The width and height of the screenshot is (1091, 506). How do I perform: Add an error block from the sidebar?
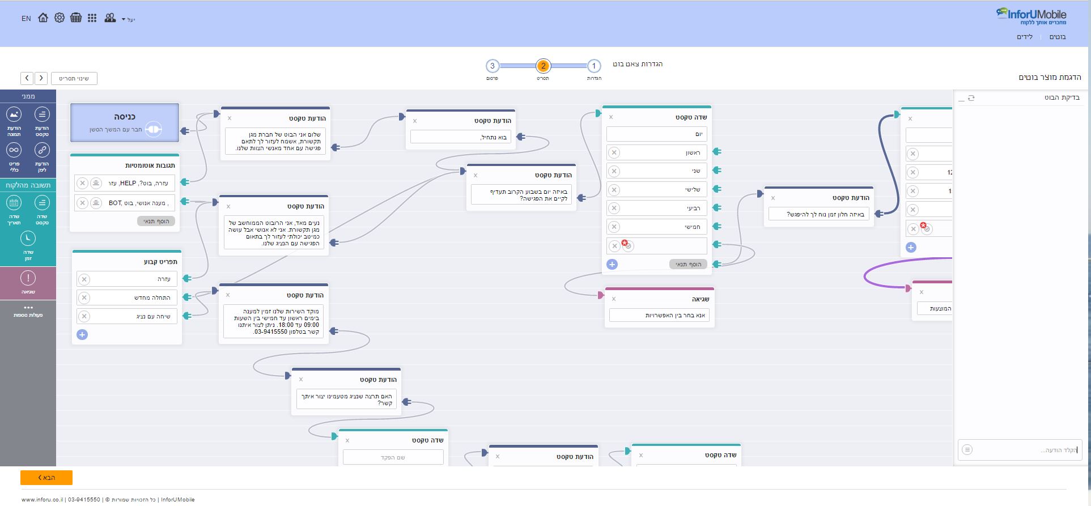(28, 283)
